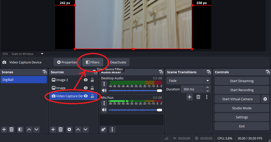Unlock the Image source
Image resolution: width=271 pixels, height=142 pixels.
[x=92, y=88]
